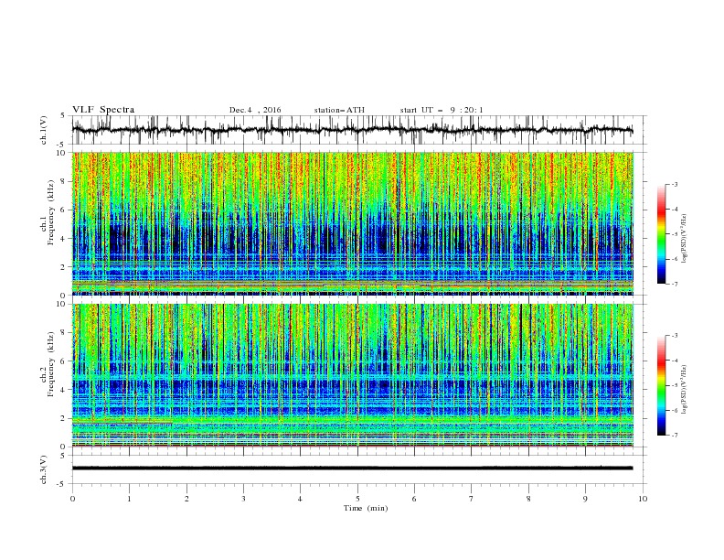Click time axis tick label "6"

(414, 499)
